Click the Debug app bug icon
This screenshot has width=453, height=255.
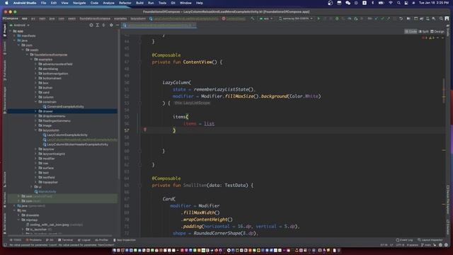click(337, 18)
